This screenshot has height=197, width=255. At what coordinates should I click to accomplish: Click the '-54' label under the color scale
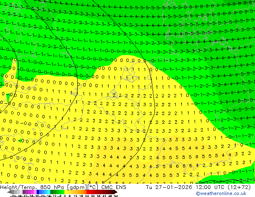tap(13, 196)
